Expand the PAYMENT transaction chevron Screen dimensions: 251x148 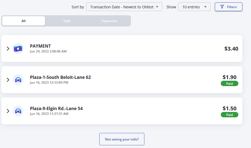[8, 48]
